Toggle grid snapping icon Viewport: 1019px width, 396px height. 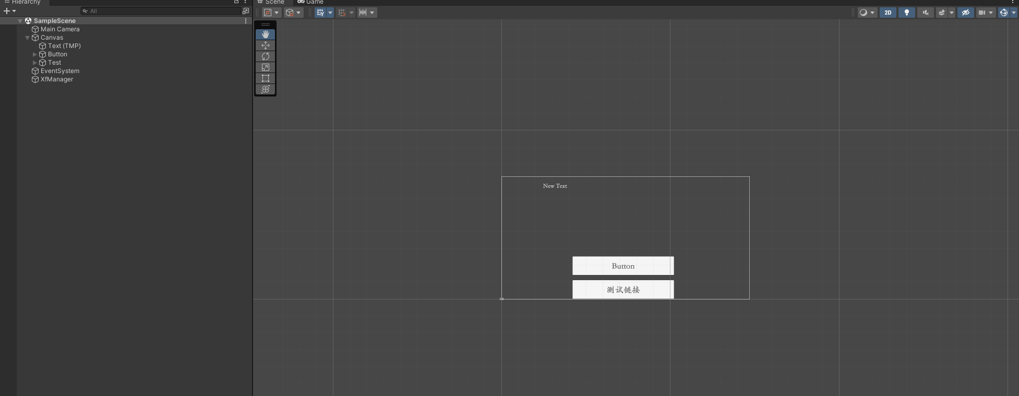tap(342, 13)
